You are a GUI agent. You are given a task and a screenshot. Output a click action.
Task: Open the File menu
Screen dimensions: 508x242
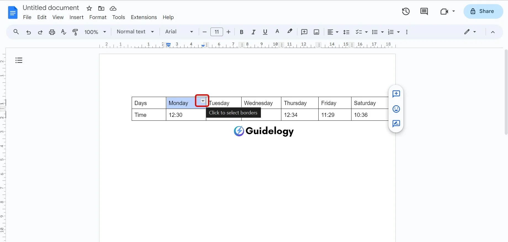[27, 17]
